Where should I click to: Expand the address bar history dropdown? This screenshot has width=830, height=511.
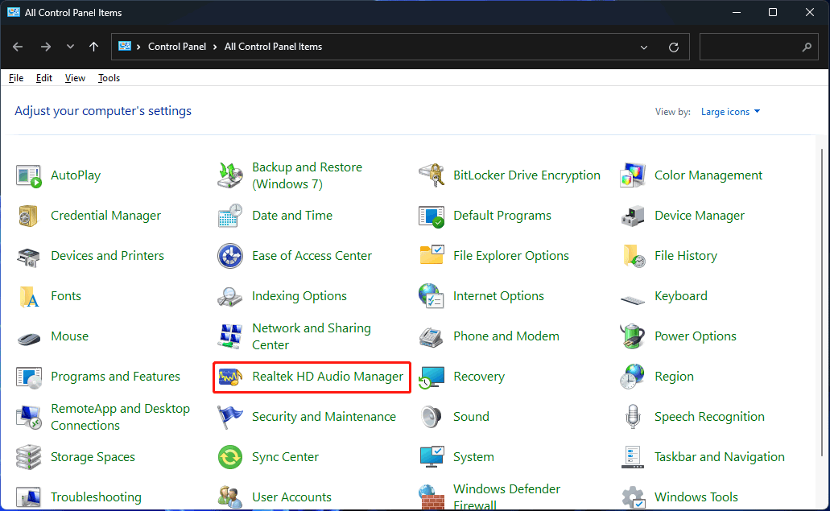coord(644,47)
